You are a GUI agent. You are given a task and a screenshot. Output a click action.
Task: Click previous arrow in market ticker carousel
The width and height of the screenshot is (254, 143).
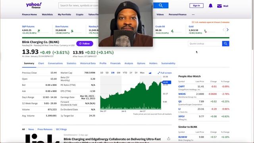(x=223, y=30)
